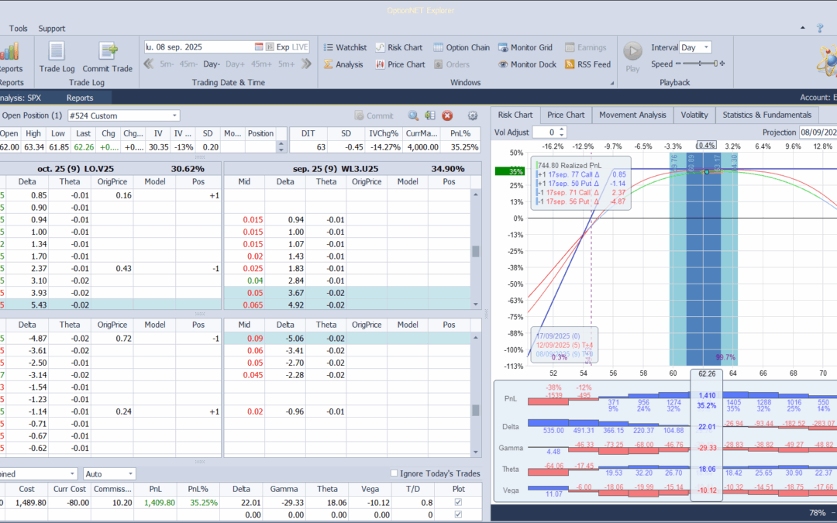
Task: Switch to Price Chart tab
Action: [x=566, y=115]
